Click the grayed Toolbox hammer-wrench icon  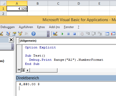point(26,34)
